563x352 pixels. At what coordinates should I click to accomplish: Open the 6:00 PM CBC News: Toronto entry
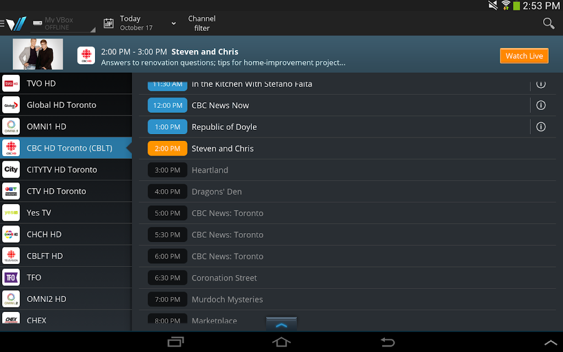point(347,256)
